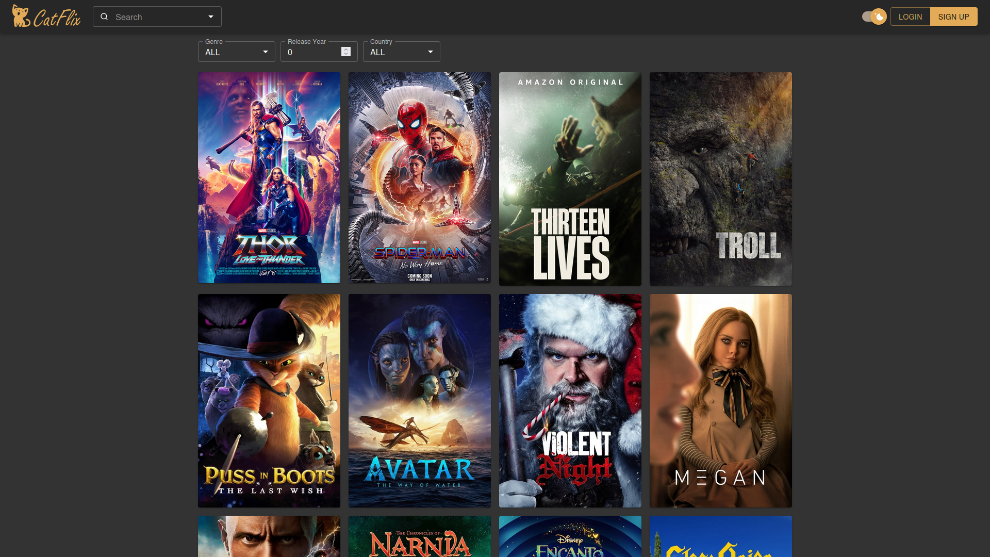This screenshot has height=557, width=990.
Task: Open the search suggestions dropdown arrow
Action: point(211,17)
